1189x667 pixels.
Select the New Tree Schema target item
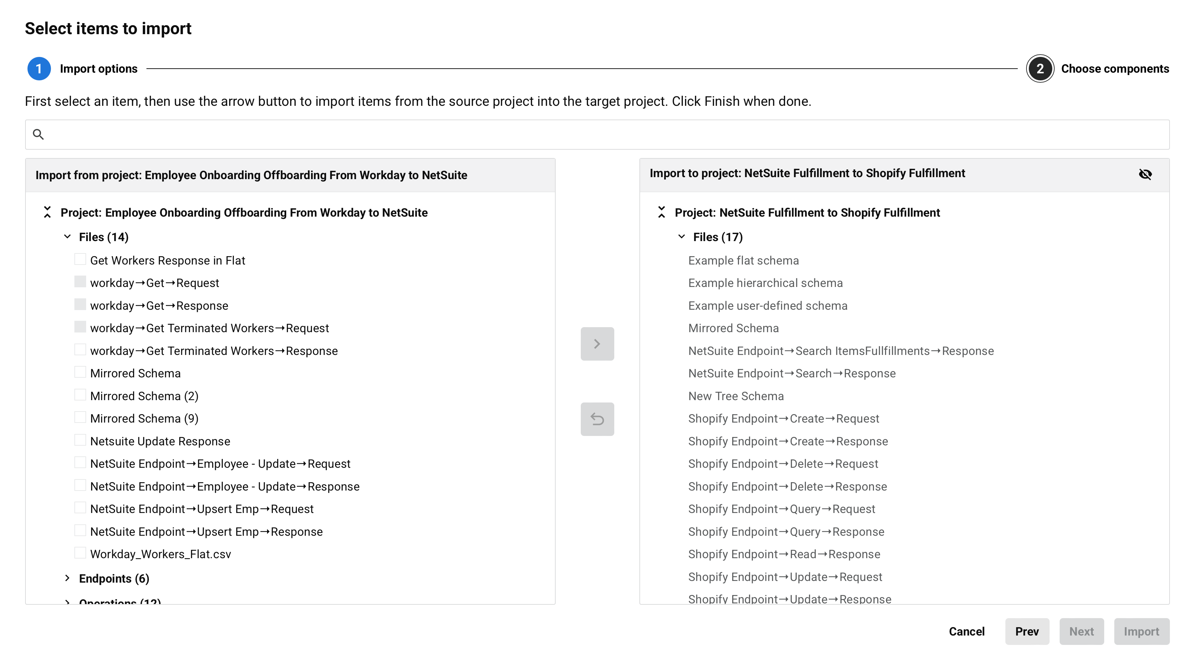(x=736, y=396)
